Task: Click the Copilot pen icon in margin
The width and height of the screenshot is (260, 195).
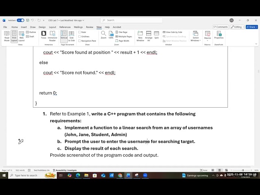Action: pos(21,141)
